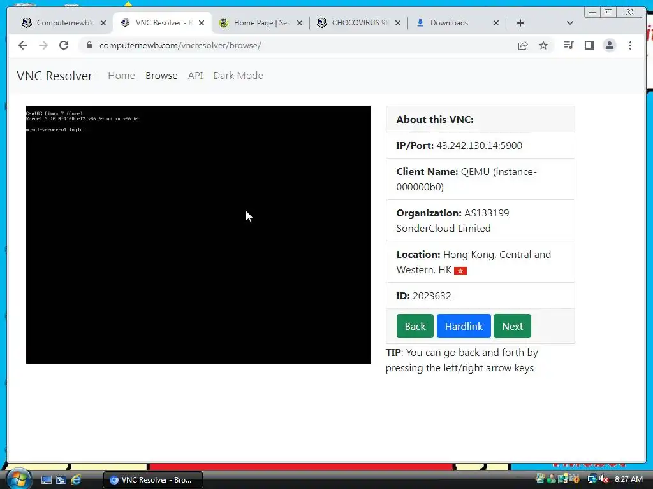
Task: Click the ID 2023632 text
Action: point(423,295)
